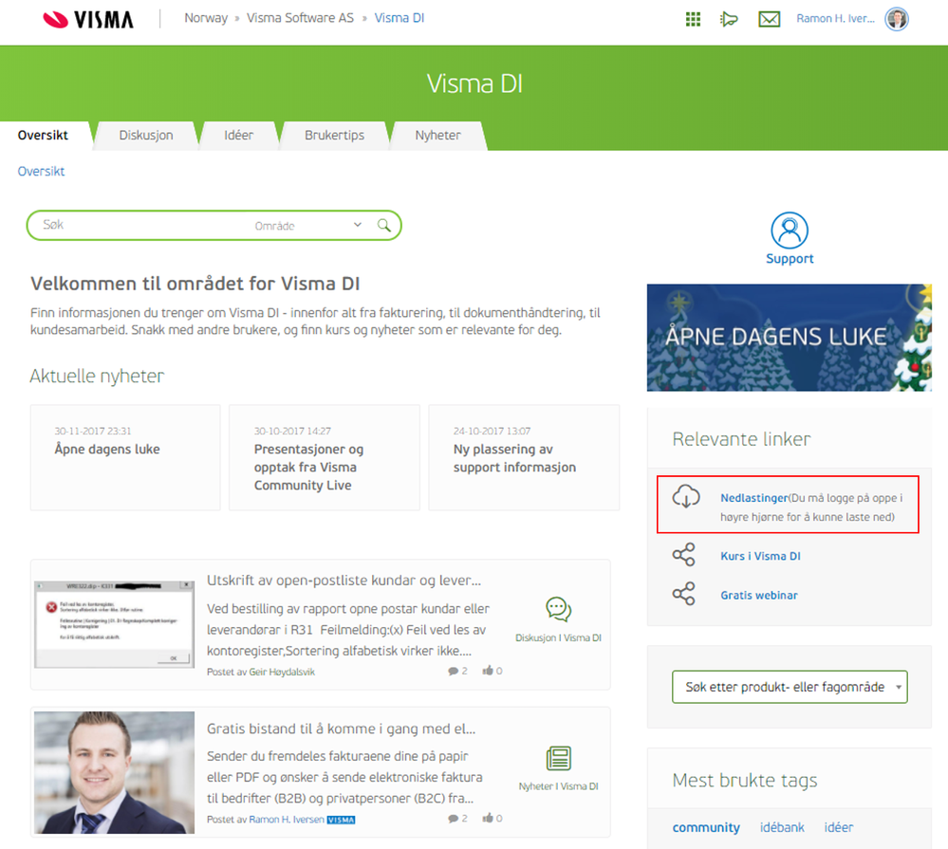This screenshot has width=948, height=849.
Task: Open post title Gratis bistand til å komme i gang
Action: [x=341, y=729]
